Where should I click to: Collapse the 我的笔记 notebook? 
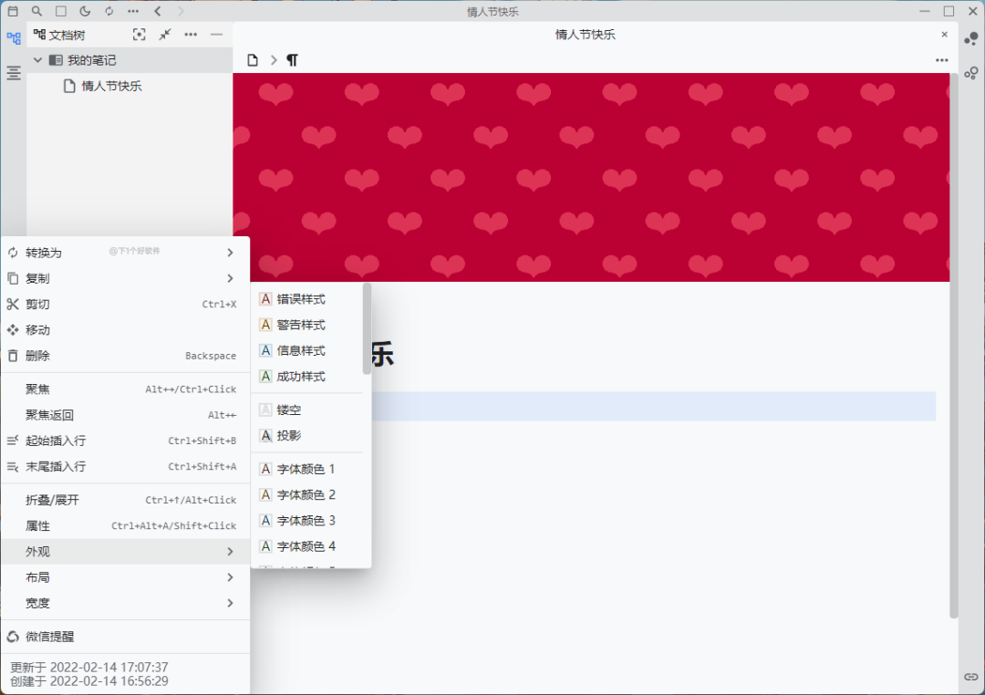[x=37, y=60]
